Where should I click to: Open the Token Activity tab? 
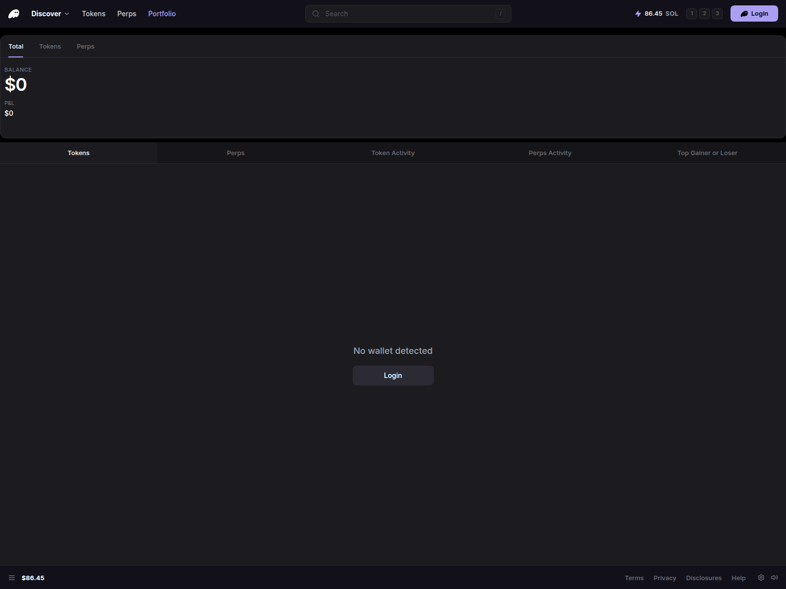click(393, 153)
